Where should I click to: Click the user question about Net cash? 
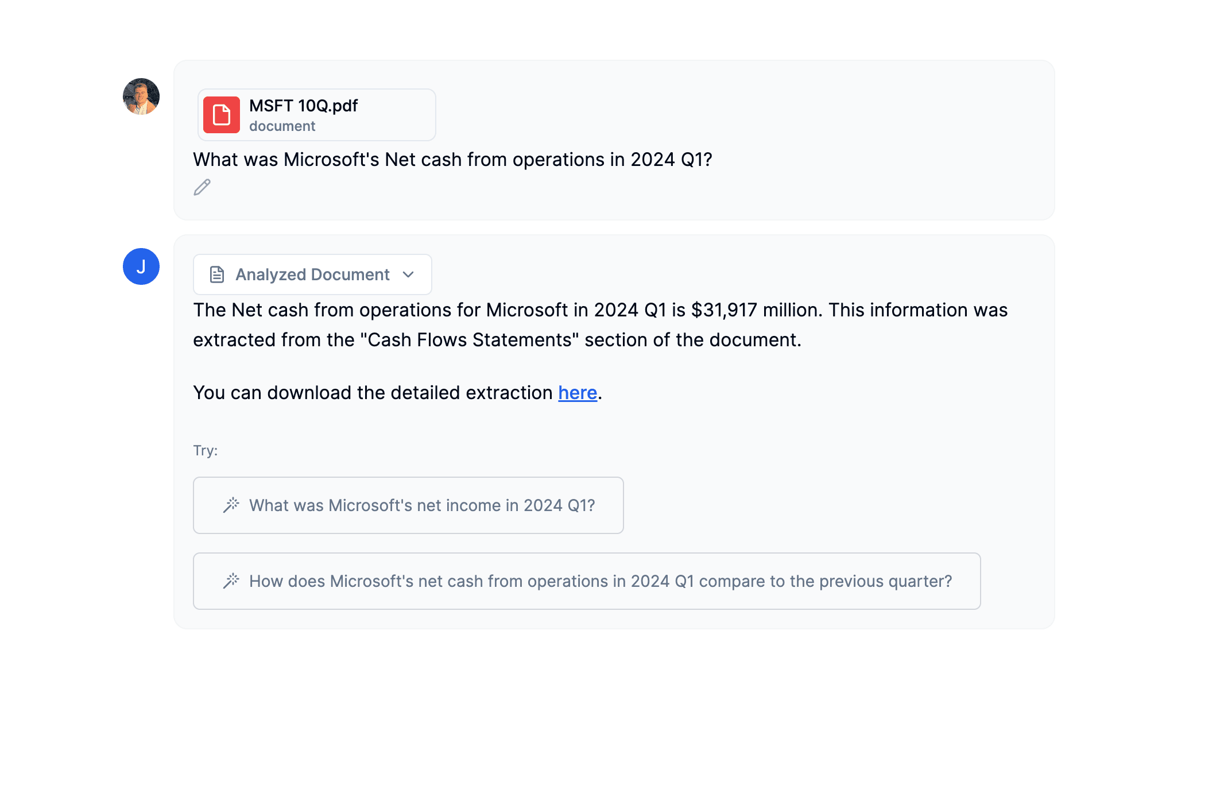pyautogui.click(x=452, y=160)
